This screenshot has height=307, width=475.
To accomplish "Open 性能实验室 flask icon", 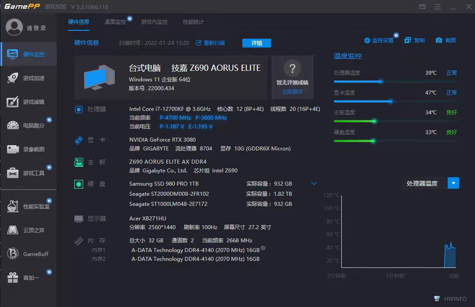I will pos(13,206).
